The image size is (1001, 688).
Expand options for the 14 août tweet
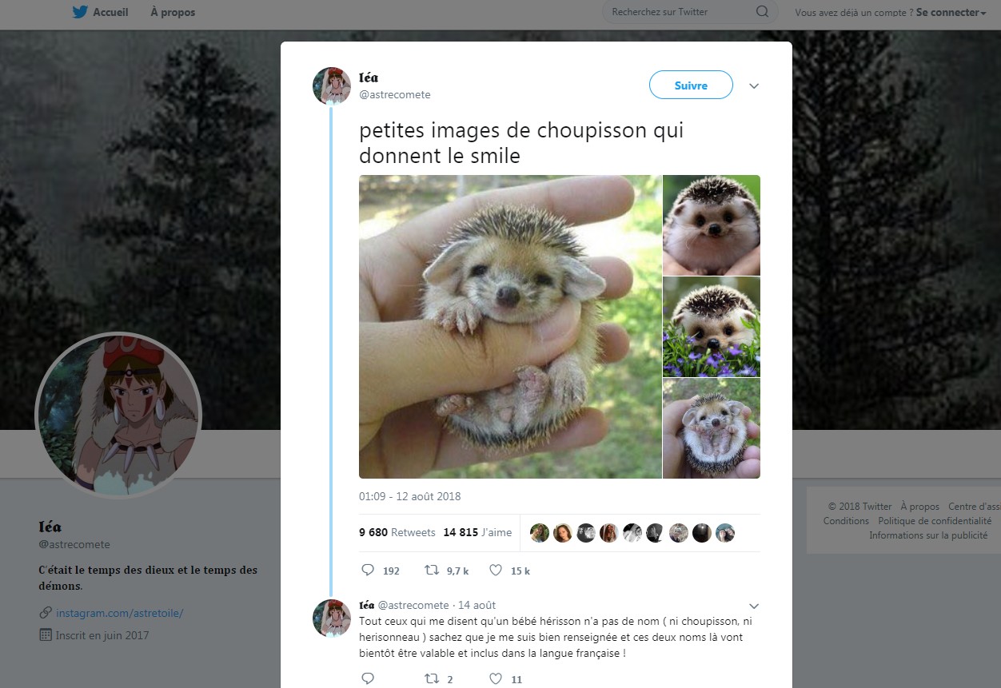[x=753, y=606]
